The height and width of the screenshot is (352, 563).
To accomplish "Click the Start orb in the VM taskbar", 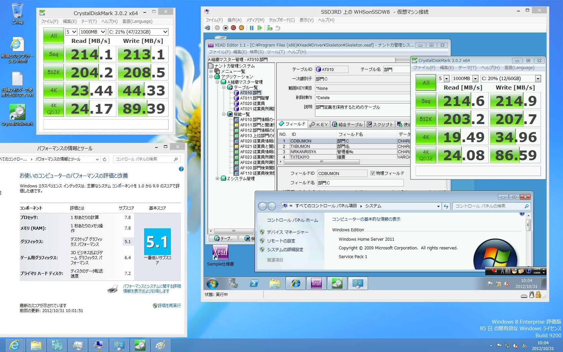I will pos(212,284).
